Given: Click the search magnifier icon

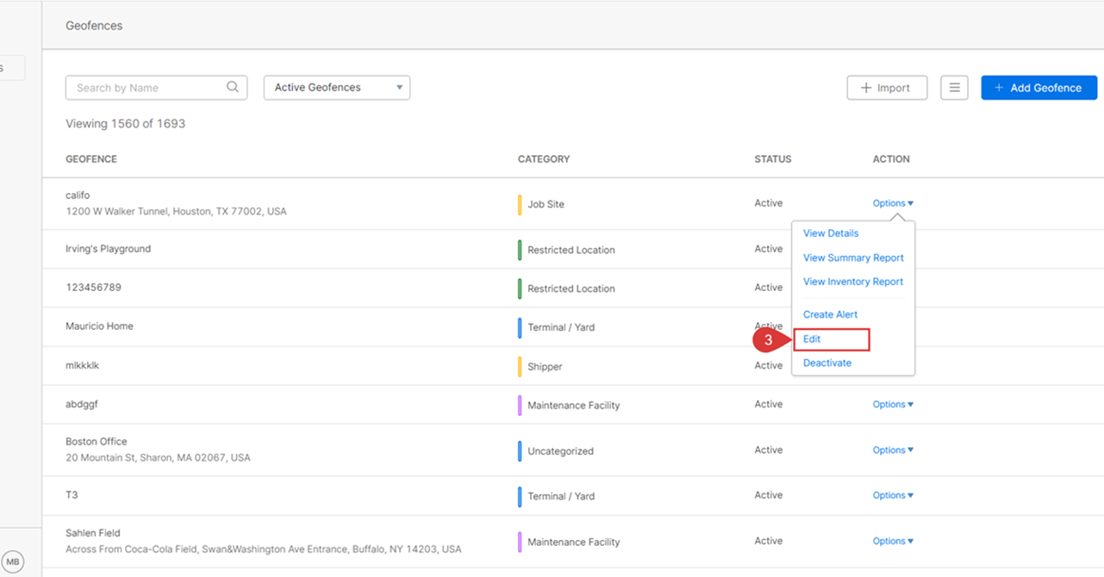Looking at the screenshot, I should pos(233,87).
